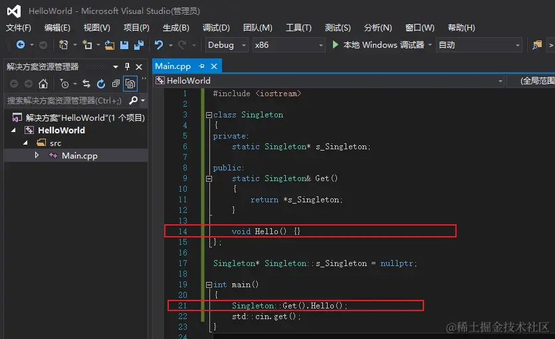
Task: Collapse the HelloWorld project tree node
Action: 13,130
